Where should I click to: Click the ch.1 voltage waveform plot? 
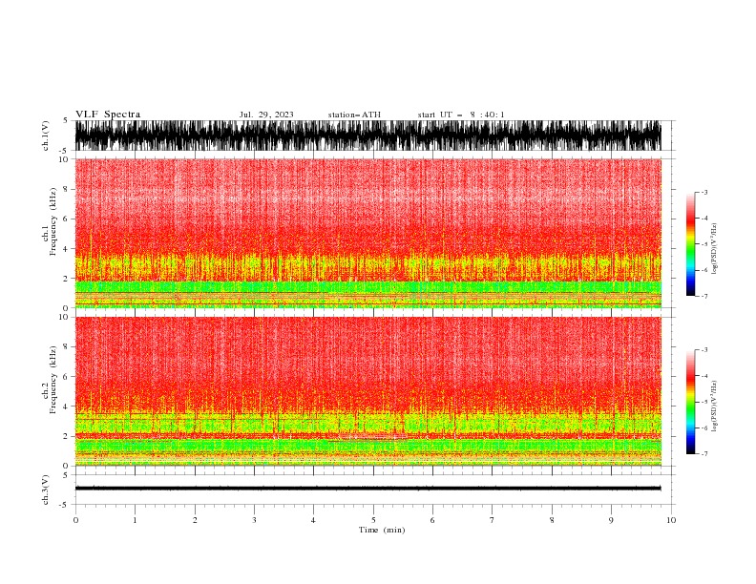point(367,136)
